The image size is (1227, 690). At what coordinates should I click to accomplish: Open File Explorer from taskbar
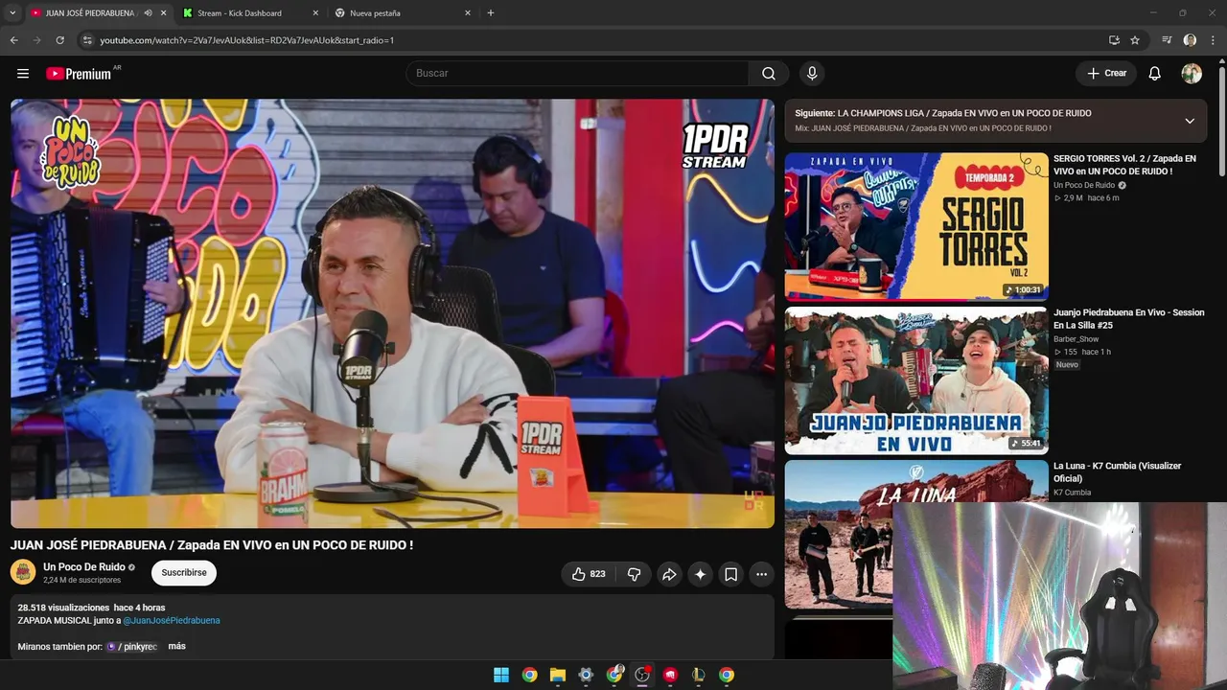558,675
